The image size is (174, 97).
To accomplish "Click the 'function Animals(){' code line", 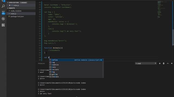I will (x=53, y=48).
